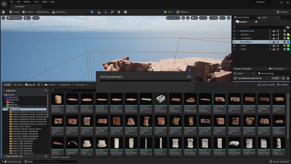Click the new folder icon beside Levels search
291x164 pixels.
[x=288, y=27]
